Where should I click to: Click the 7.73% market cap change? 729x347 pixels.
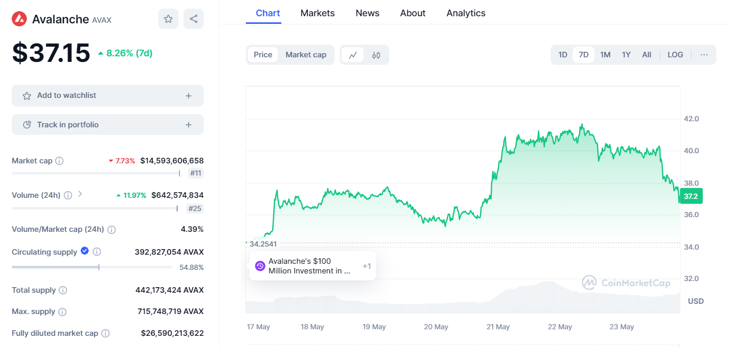point(122,161)
